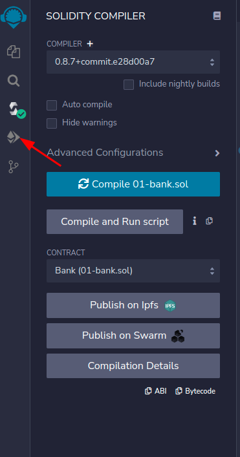Expand Advanced Configurations chevron
Viewport: 240px width, 457px height.
[217, 153]
